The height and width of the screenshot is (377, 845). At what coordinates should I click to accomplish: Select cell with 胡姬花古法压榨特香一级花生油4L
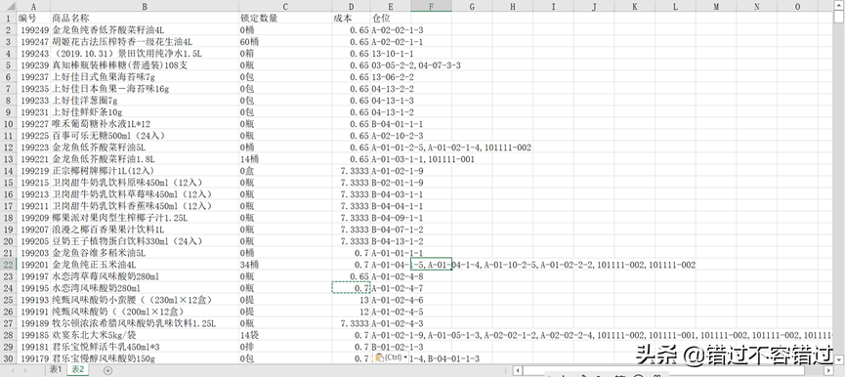(x=145, y=41)
